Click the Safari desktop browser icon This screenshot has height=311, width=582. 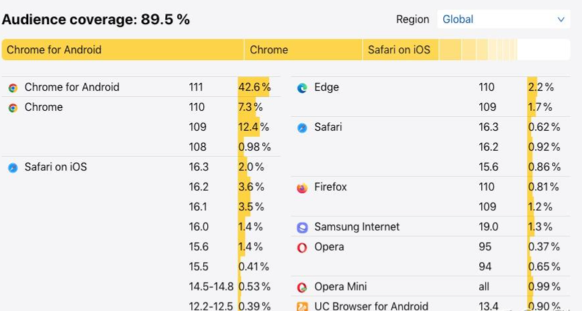point(302,128)
